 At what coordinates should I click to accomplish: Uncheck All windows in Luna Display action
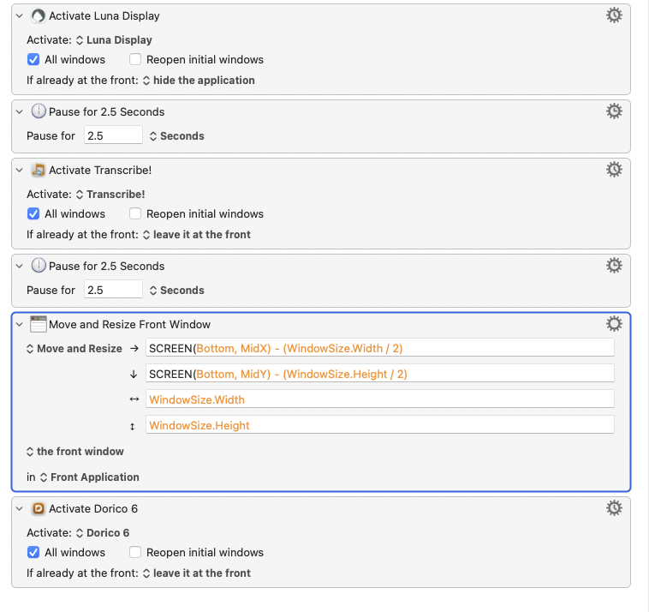(33, 60)
